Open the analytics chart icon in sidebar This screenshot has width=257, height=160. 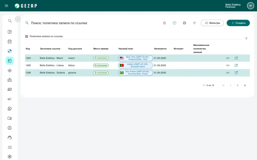[x=10, y=147]
